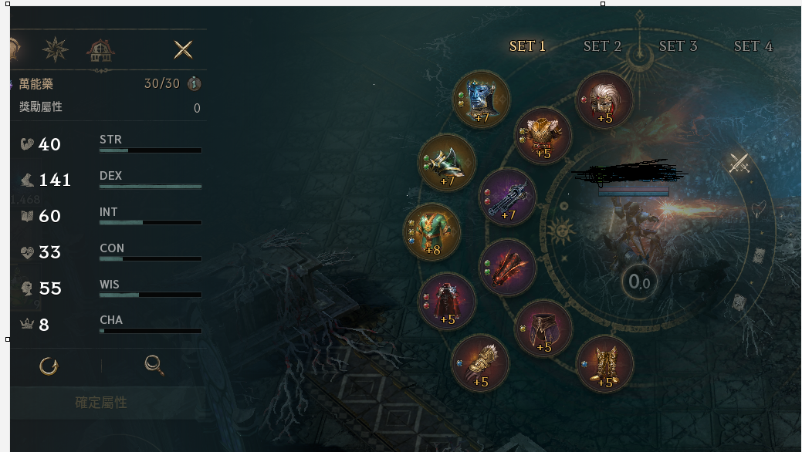Select the SET 4 equipment tab
The height and width of the screenshot is (452, 802).
(753, 46)
